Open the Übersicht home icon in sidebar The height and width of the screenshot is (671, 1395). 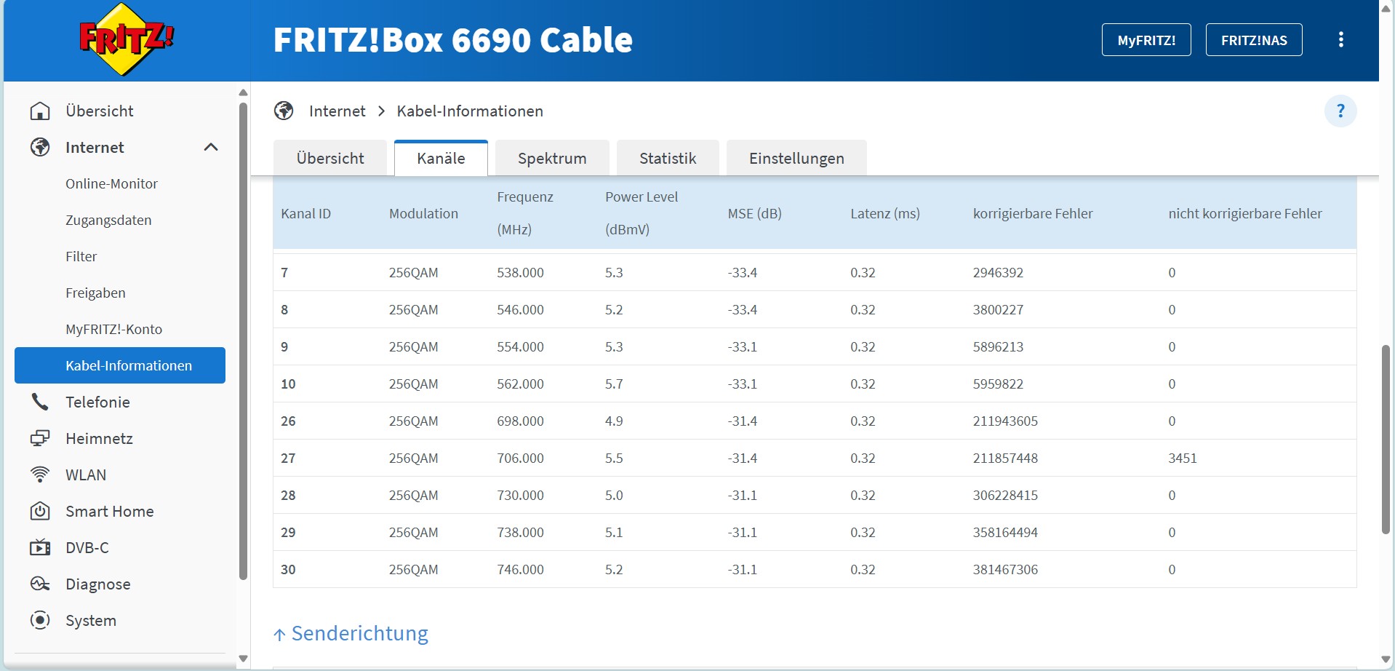pyautogui.click(x=40, y=111)
